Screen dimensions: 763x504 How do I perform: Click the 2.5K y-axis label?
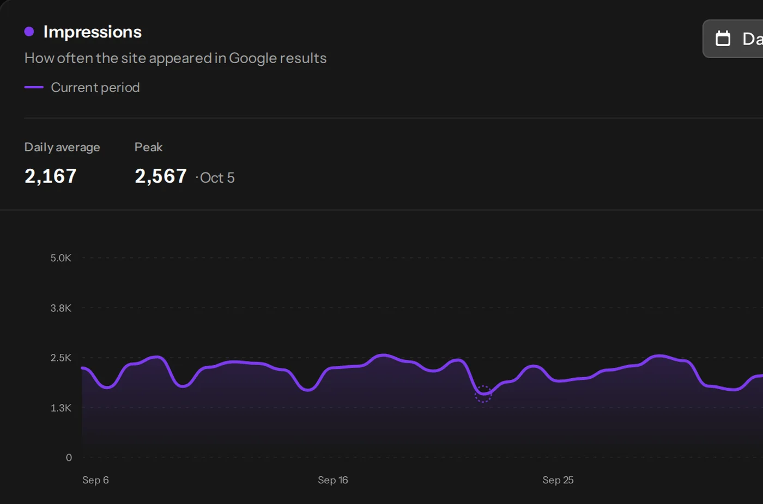click(x=61, y=358)
